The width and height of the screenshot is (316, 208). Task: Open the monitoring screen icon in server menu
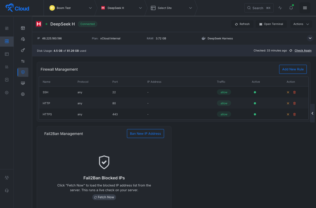click(23, 83)
